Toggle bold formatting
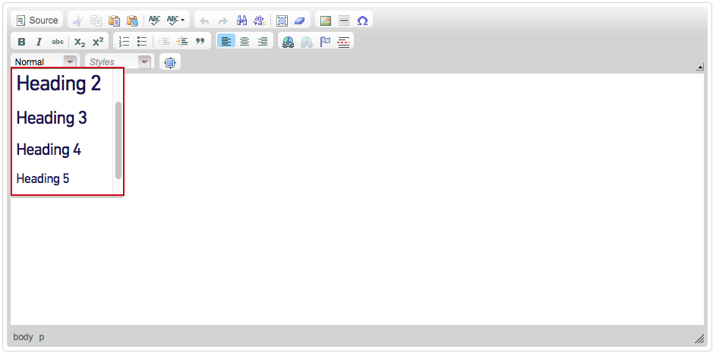The image size is (713, 353). click(x=21, y=42)
